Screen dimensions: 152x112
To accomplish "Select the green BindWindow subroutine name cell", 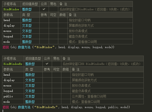I will [x=11, y=9].
